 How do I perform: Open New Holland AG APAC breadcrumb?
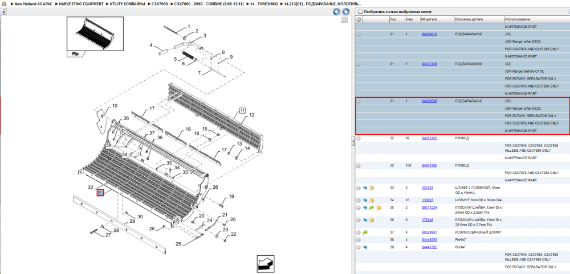click(34, 3)
